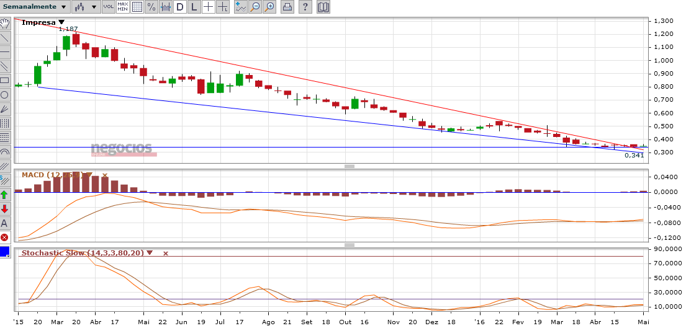This screenshot has width=686, height=331.
Task: Select the rectangle drawing tool
Action: 5,80
